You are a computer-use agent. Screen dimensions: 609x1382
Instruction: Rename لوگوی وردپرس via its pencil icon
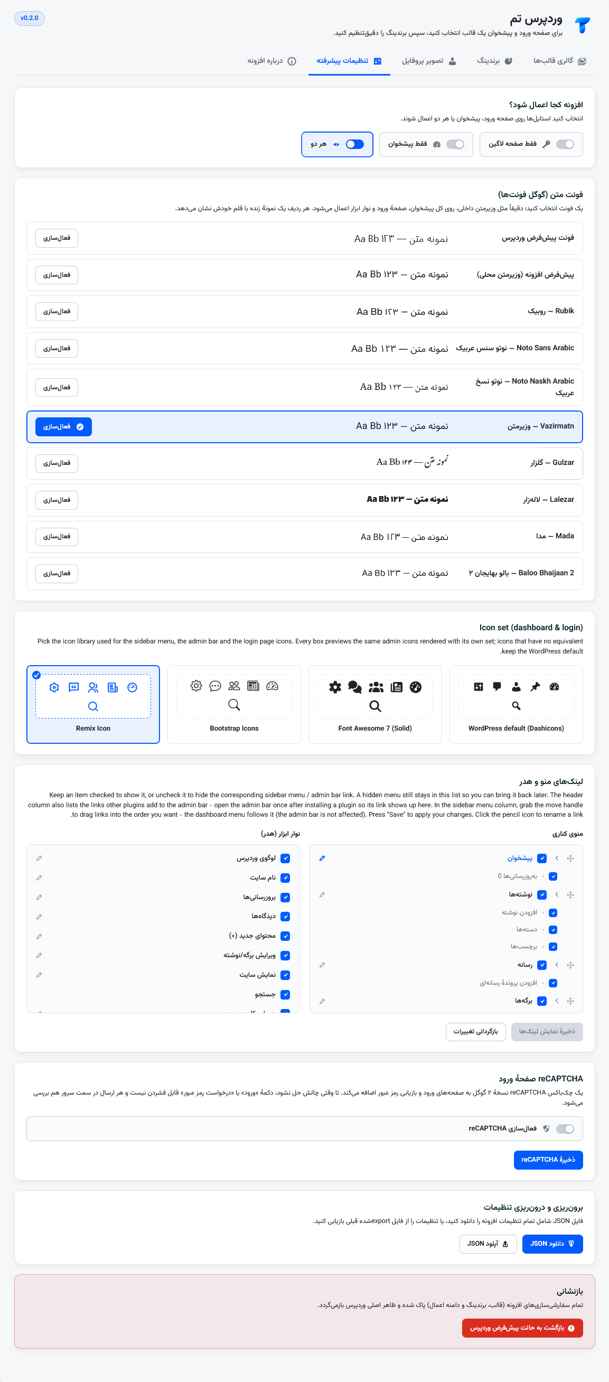[39, 858]
